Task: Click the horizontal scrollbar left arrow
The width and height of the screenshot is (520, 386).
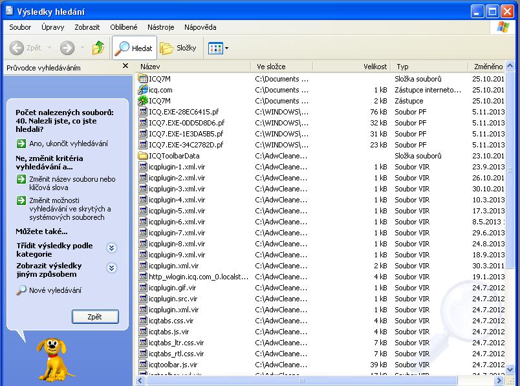Action: pos(140,381)
